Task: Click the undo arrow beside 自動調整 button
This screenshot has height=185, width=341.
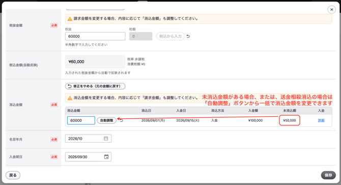Action: [121, 120]
